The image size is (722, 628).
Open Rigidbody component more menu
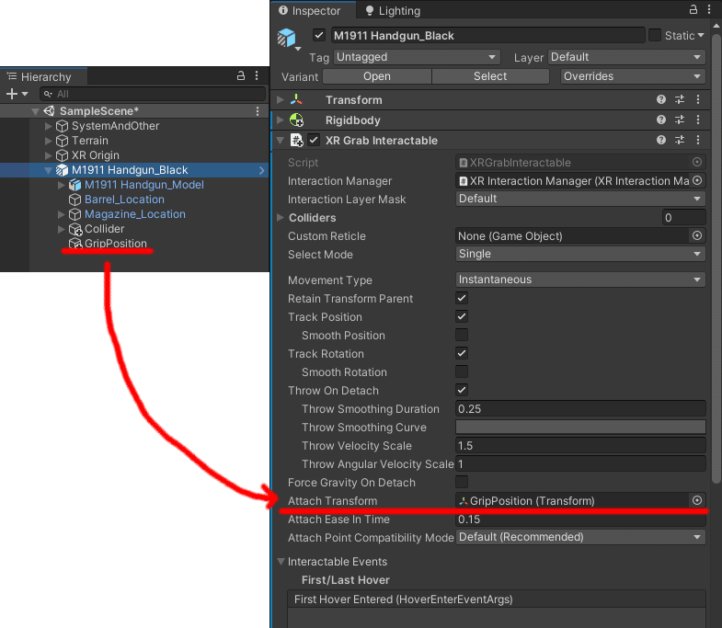click(x=698, y=120)
